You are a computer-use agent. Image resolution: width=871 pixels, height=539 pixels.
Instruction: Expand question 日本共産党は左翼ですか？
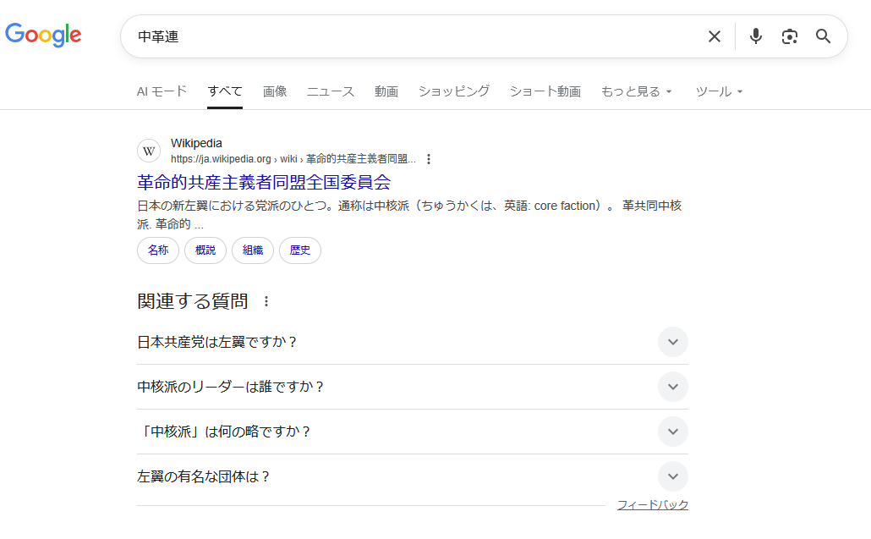pos(672,342)
